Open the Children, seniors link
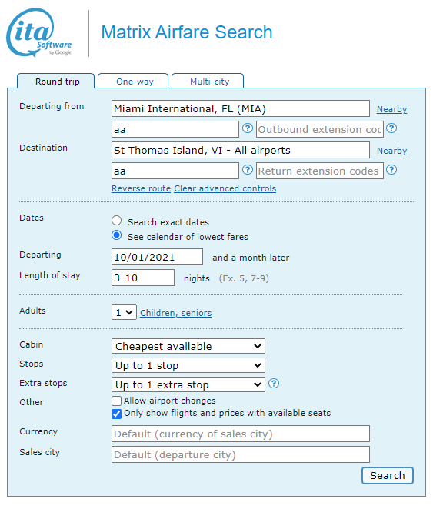Viewport: 433px width, 509px height. click(x=176, y=313)
